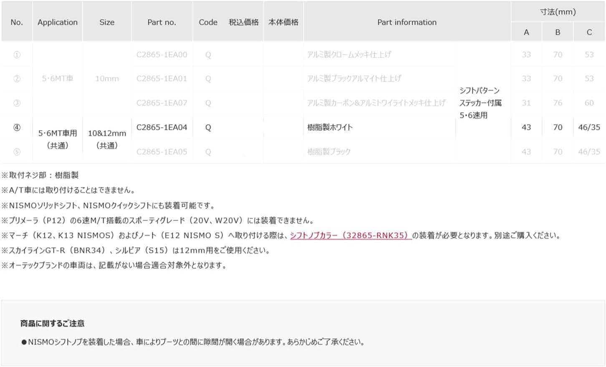Viewport: 606px width, 367px height.
Task: Click part number C2865-1EA01
Action: pos(162,78)
